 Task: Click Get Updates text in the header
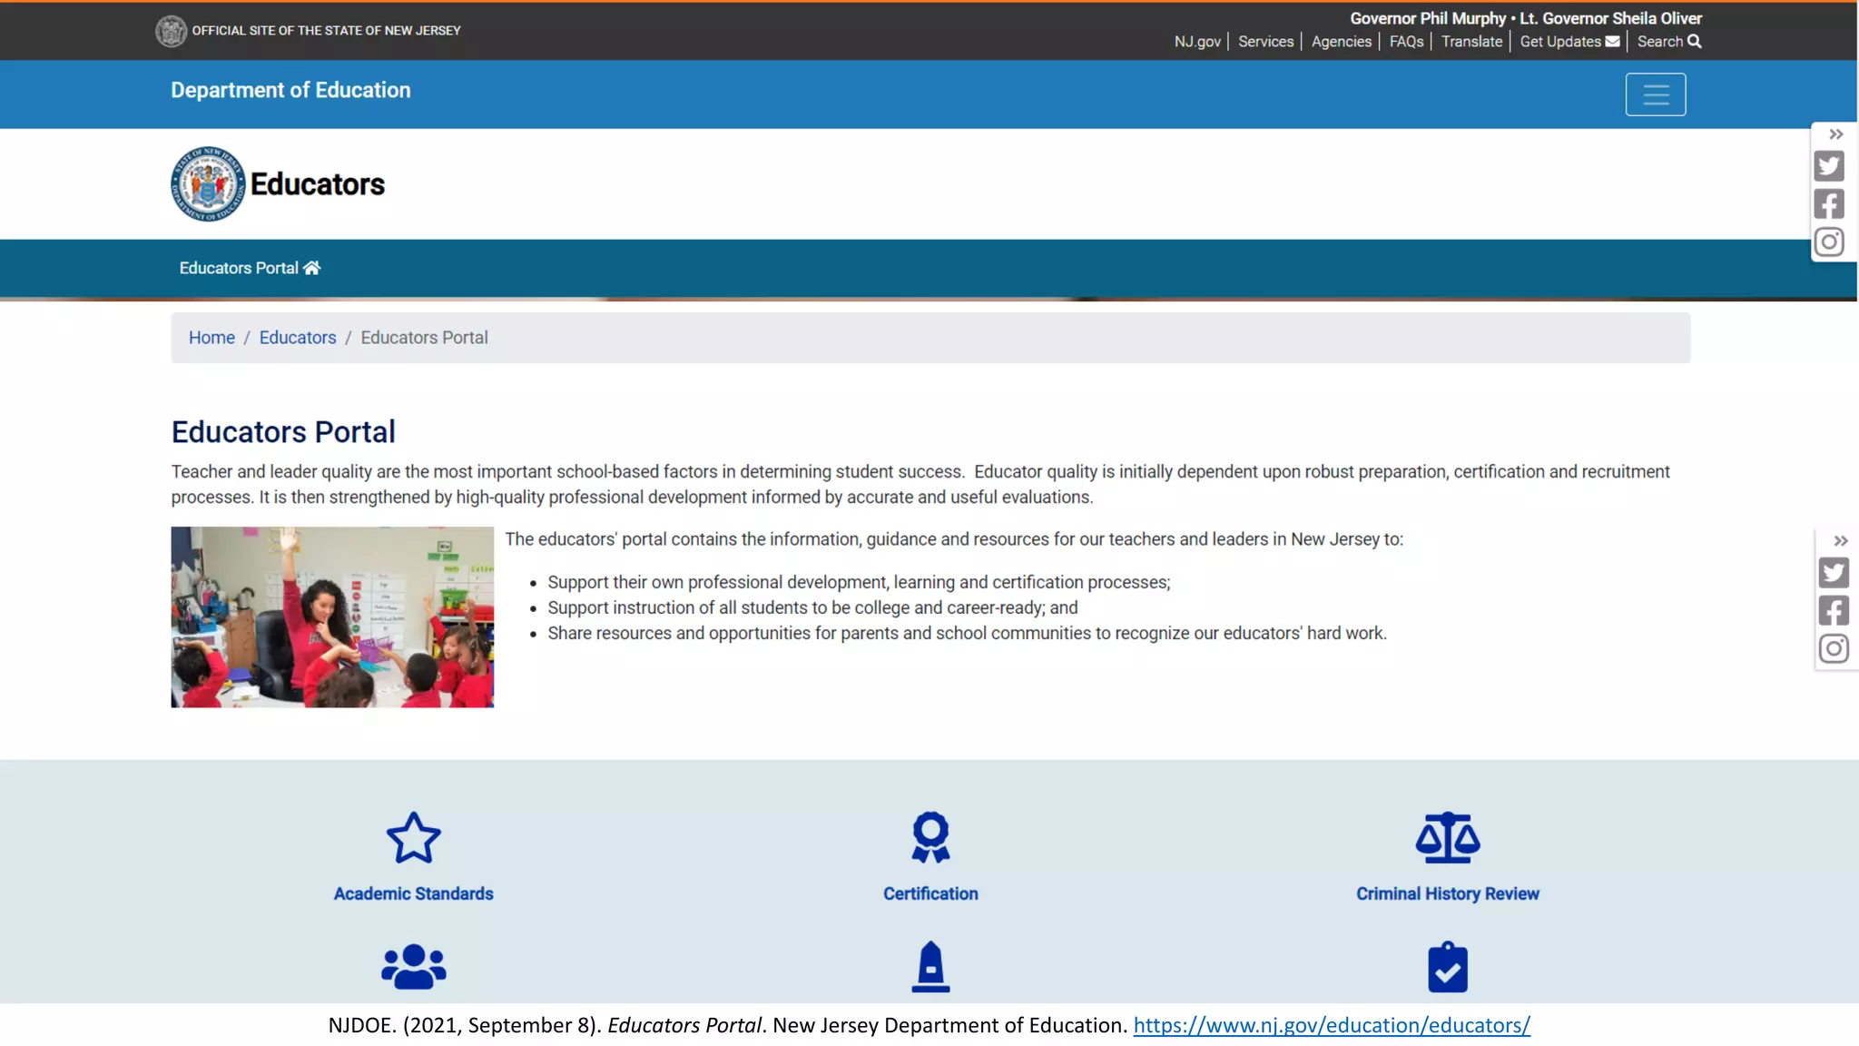(x=1559, y=42)
